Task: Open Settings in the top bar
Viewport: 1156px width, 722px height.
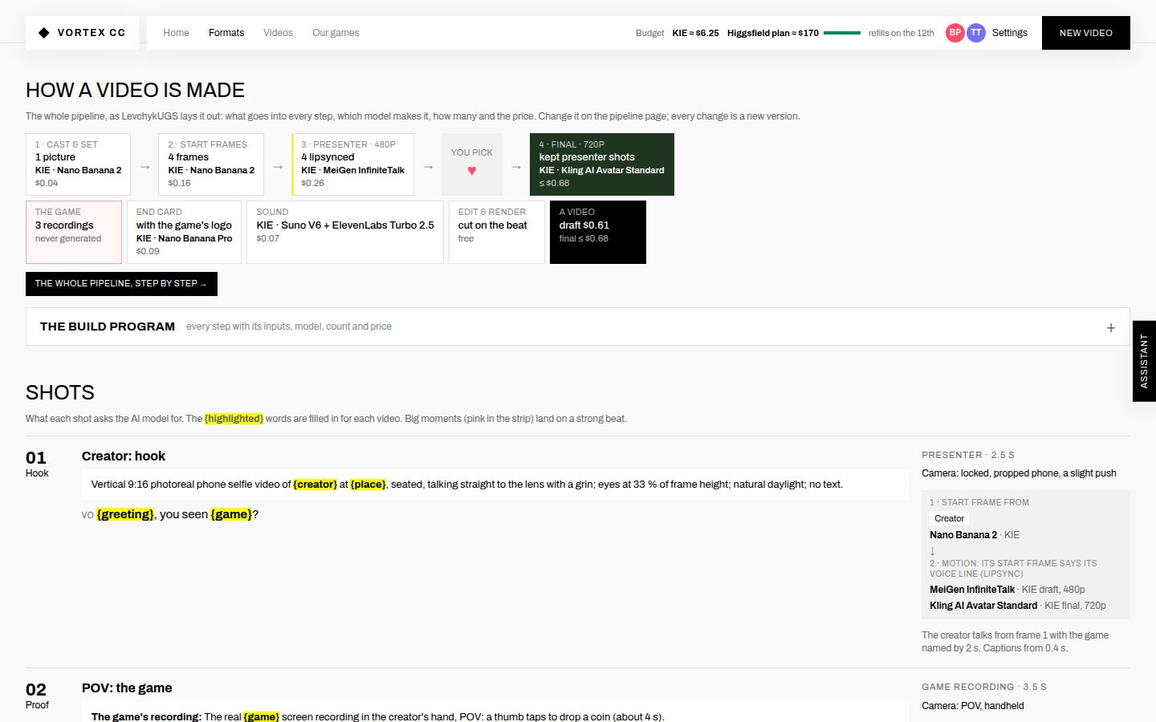Action: pos(1010,33)
